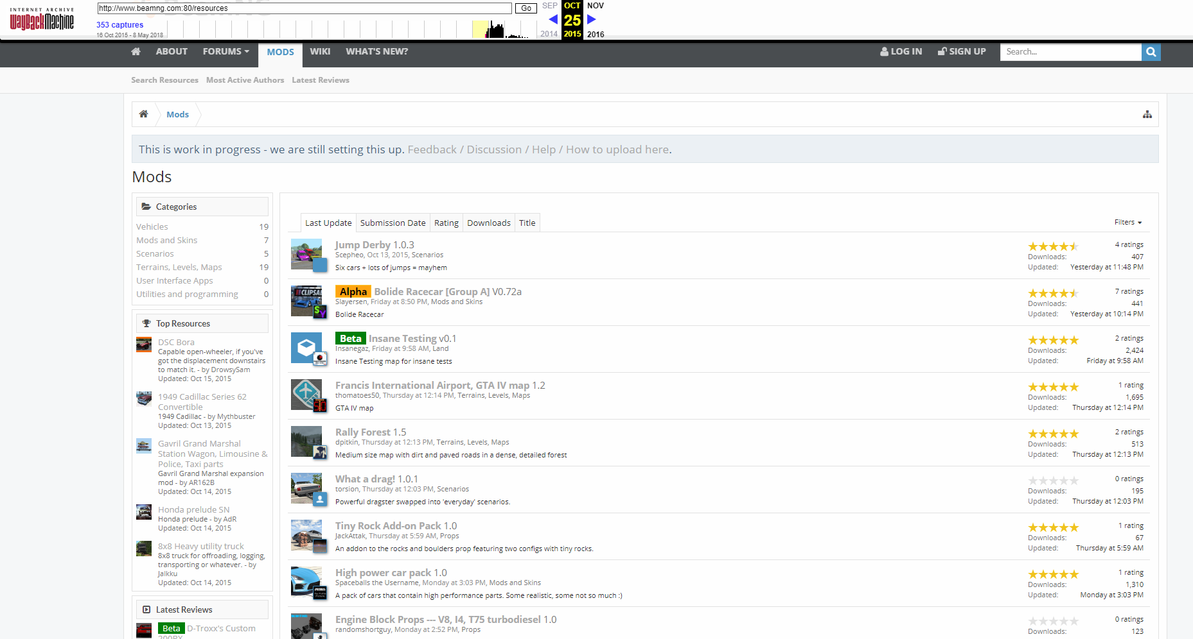
Task: Click the 2014 year in Wayback
Action: click(549, 34)
